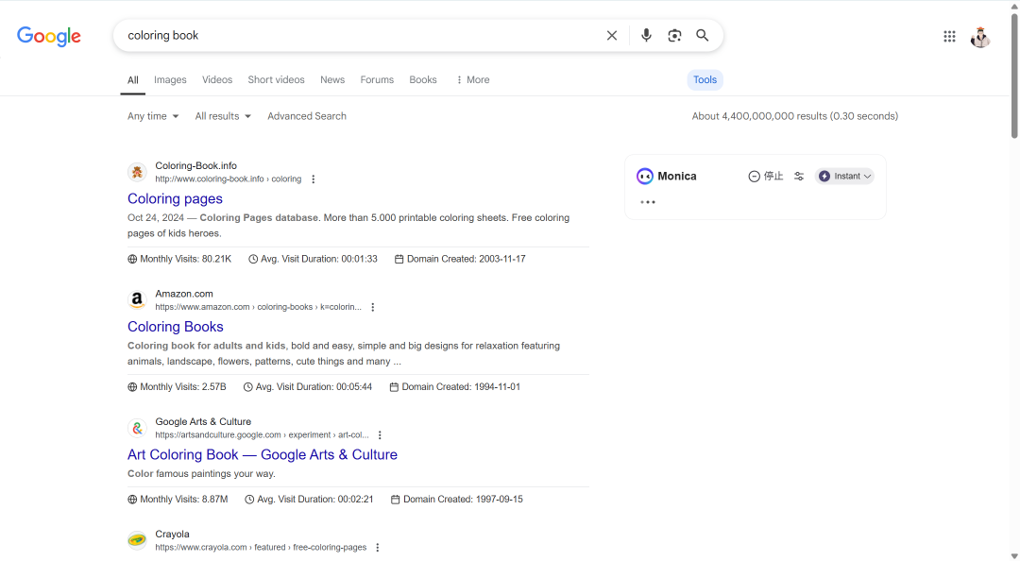Click the results count text
The height and width of the screenshot is (561, 1020).
(795, 116)
